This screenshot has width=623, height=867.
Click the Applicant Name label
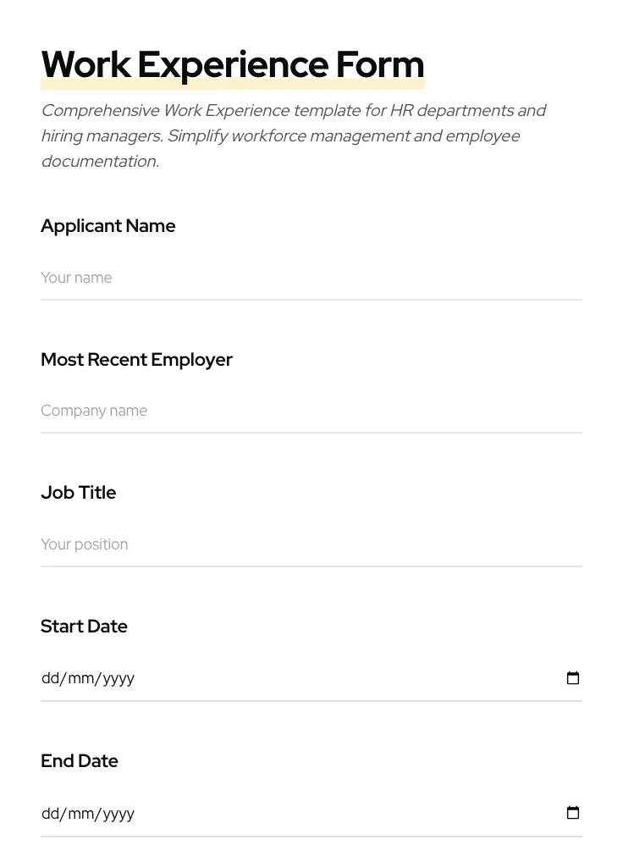[108, 226]
